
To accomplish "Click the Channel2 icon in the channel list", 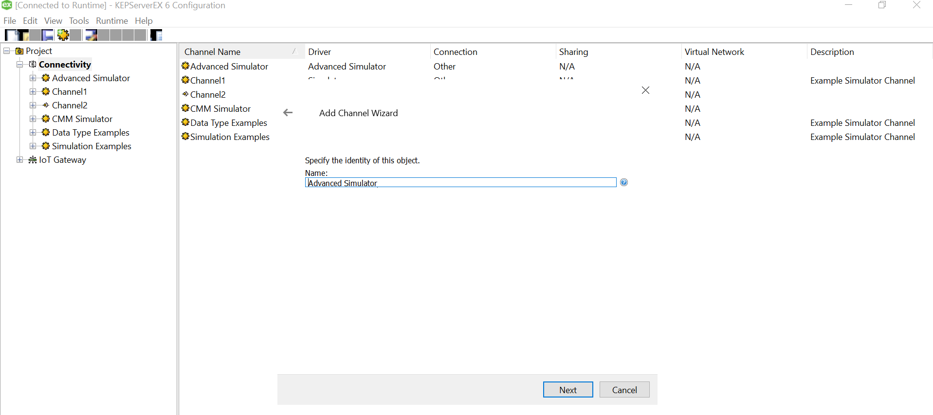I will [x=185, y=94].
